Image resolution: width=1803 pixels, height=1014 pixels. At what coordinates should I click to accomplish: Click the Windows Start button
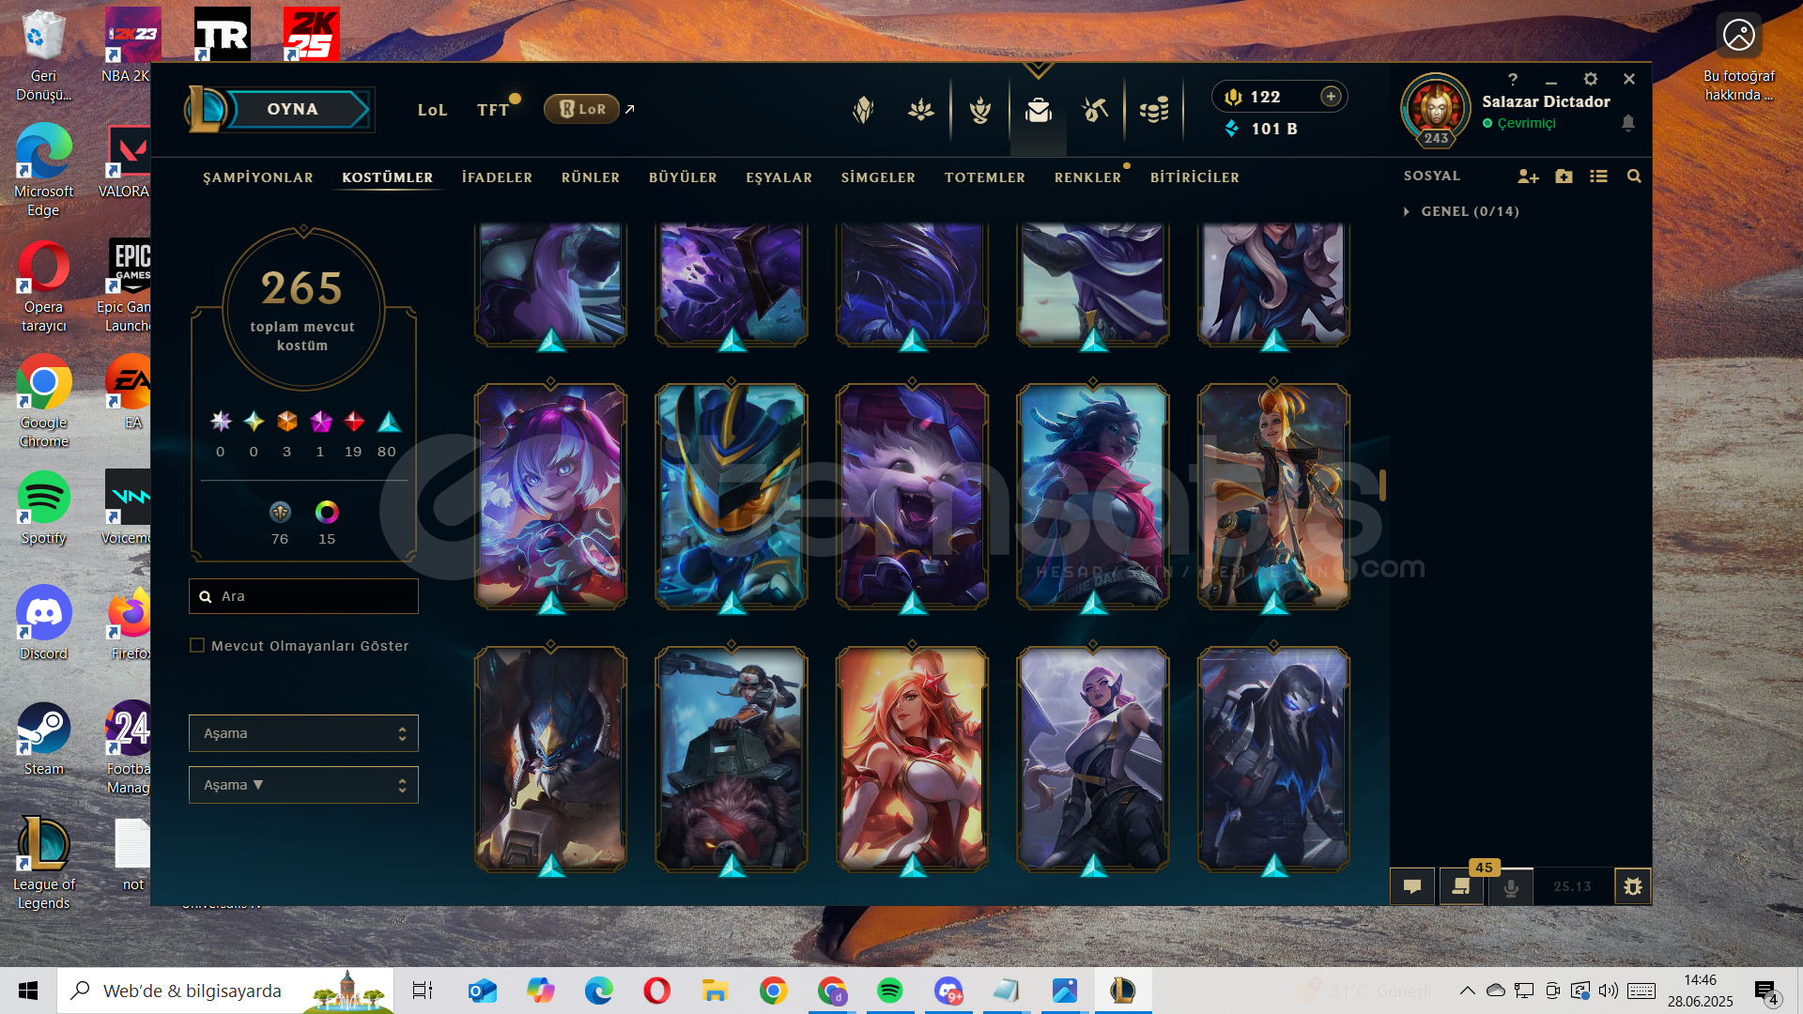pos(28,991)
